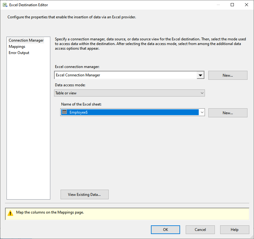Close the Excel Destination Editor dialog

pyautogui.click(x=247, y=5)
